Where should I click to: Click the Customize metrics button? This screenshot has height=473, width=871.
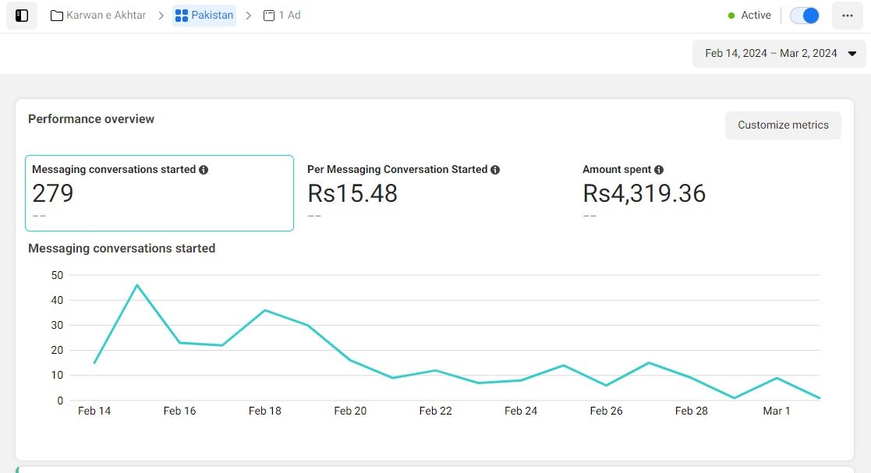783,125
